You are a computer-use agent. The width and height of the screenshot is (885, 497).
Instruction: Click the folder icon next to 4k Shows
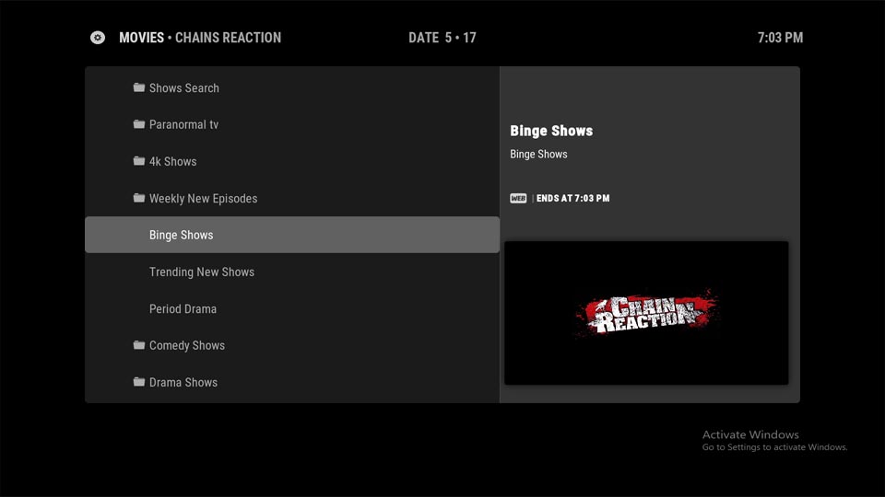pos(139,161)
